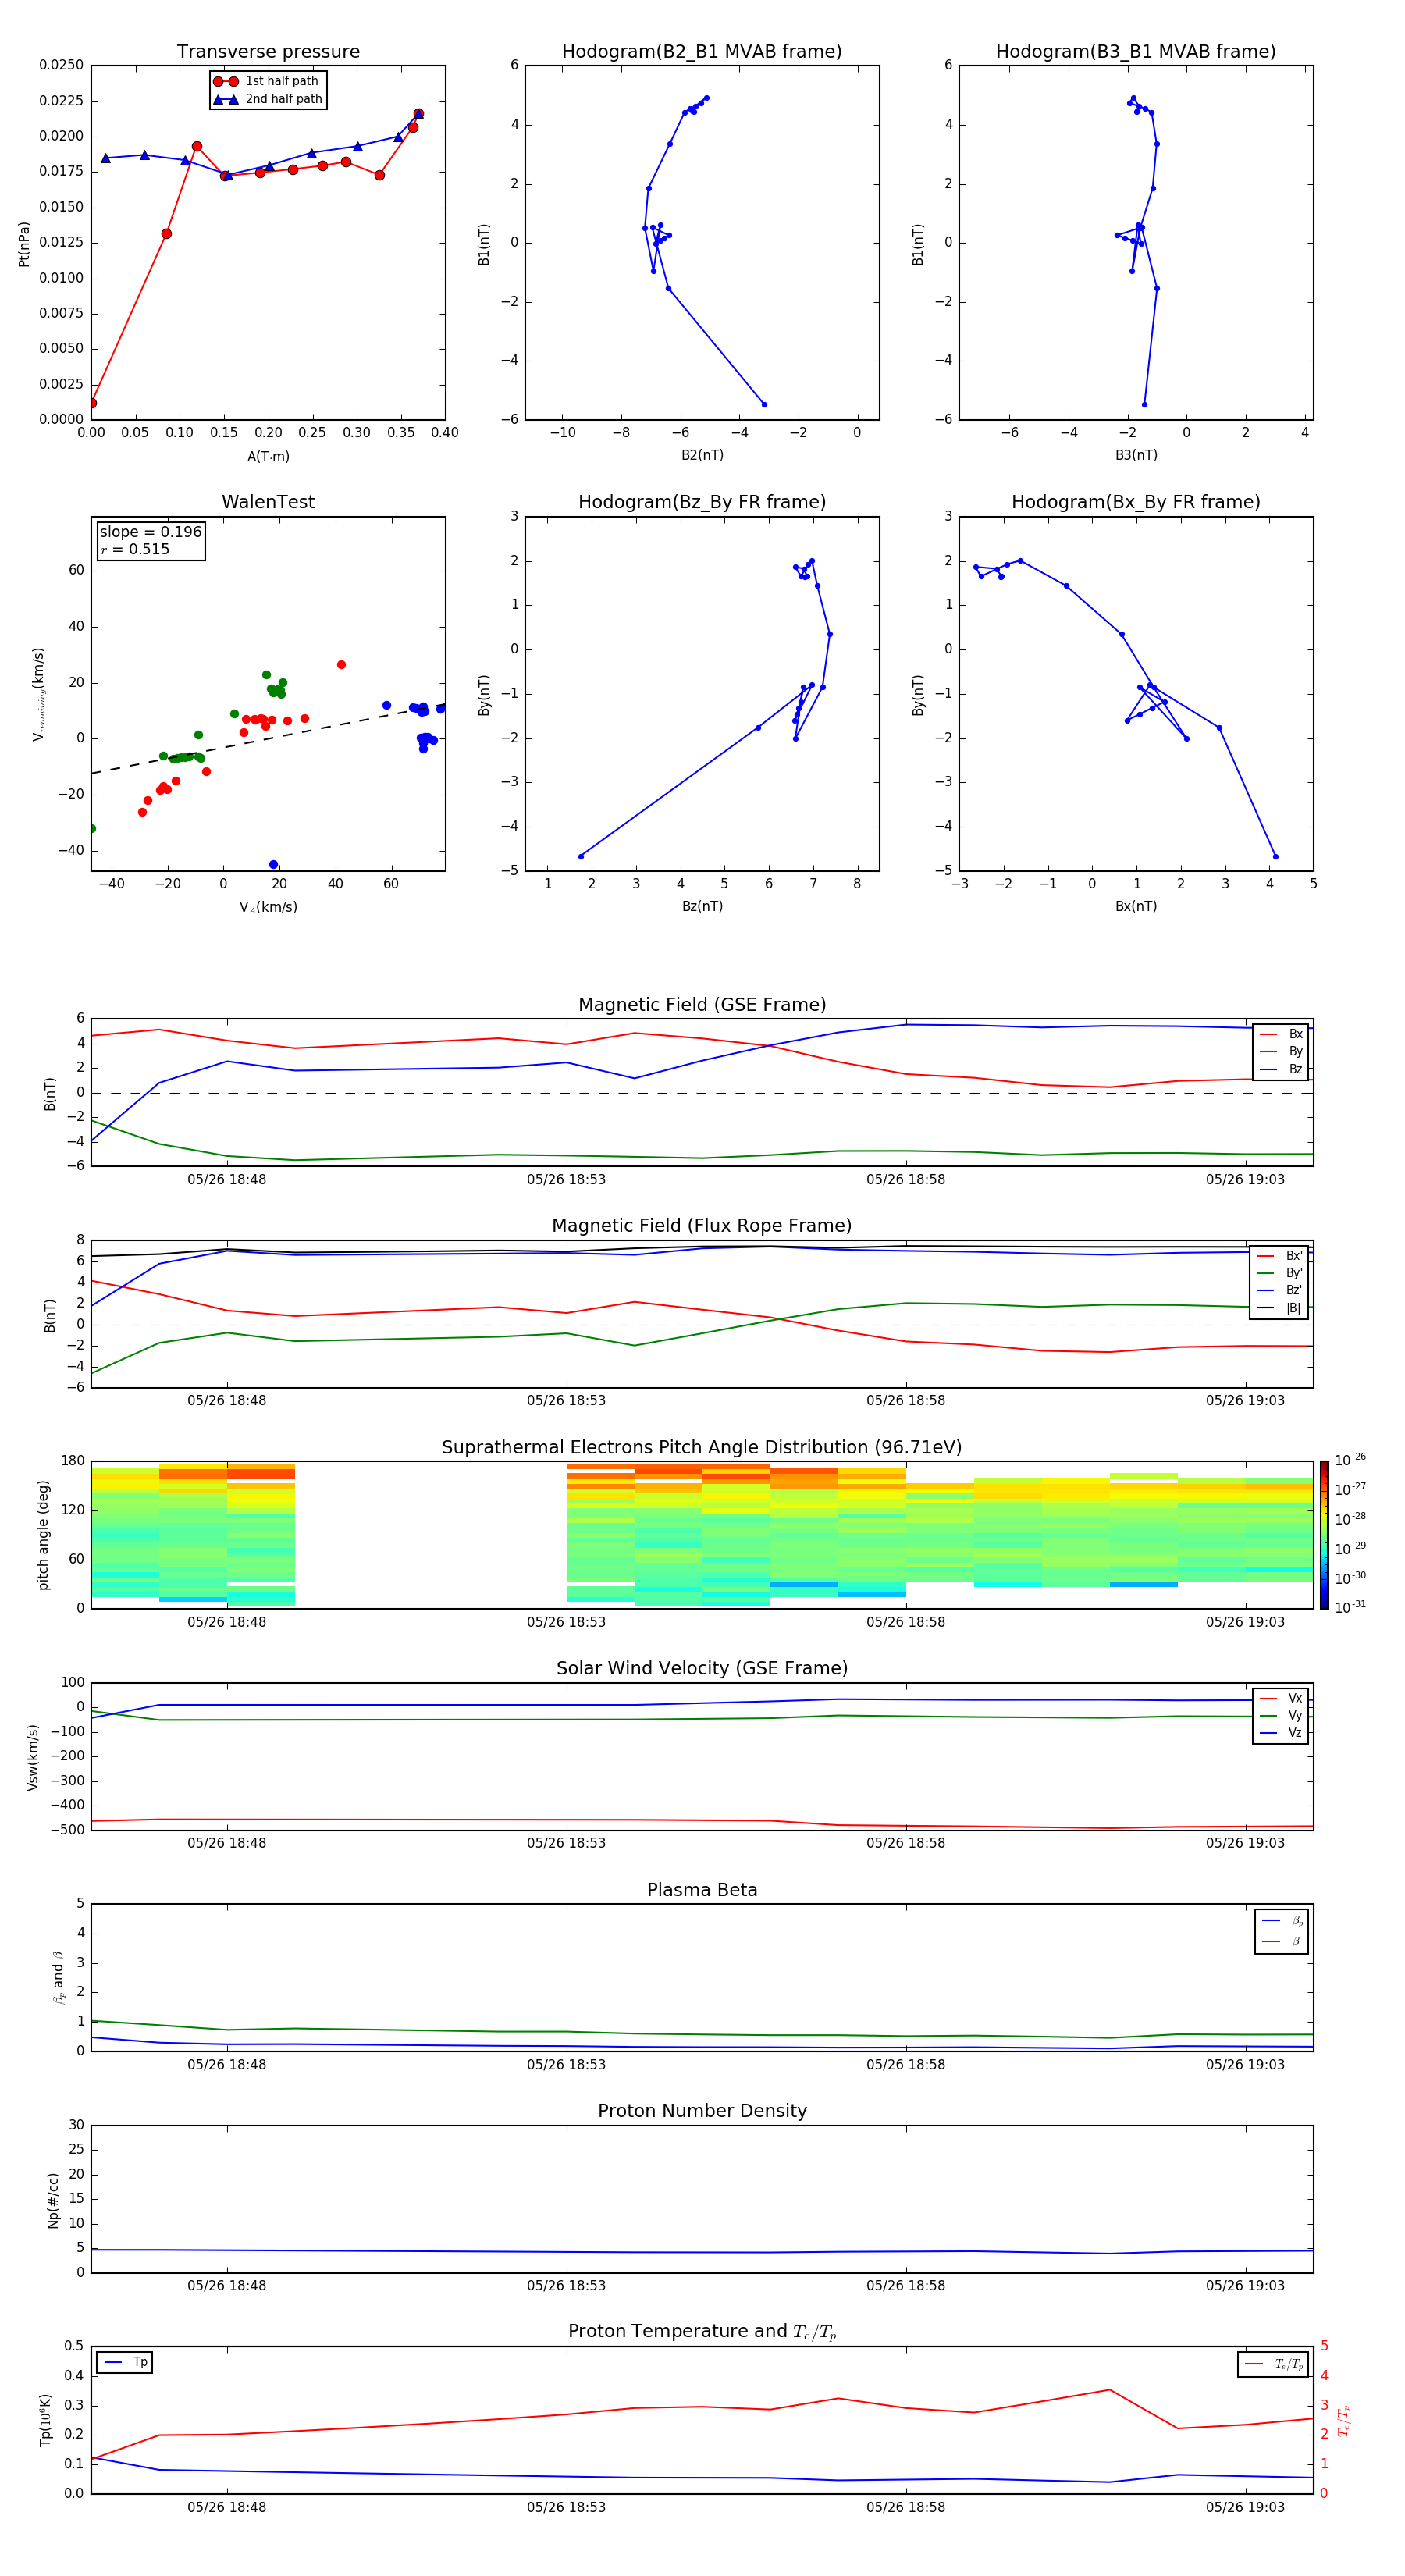Click the Tp legend in Proton Temperature plot
This screenshot has height=2576, width=1405.
pyautogui.click(x=125, y=2362)
